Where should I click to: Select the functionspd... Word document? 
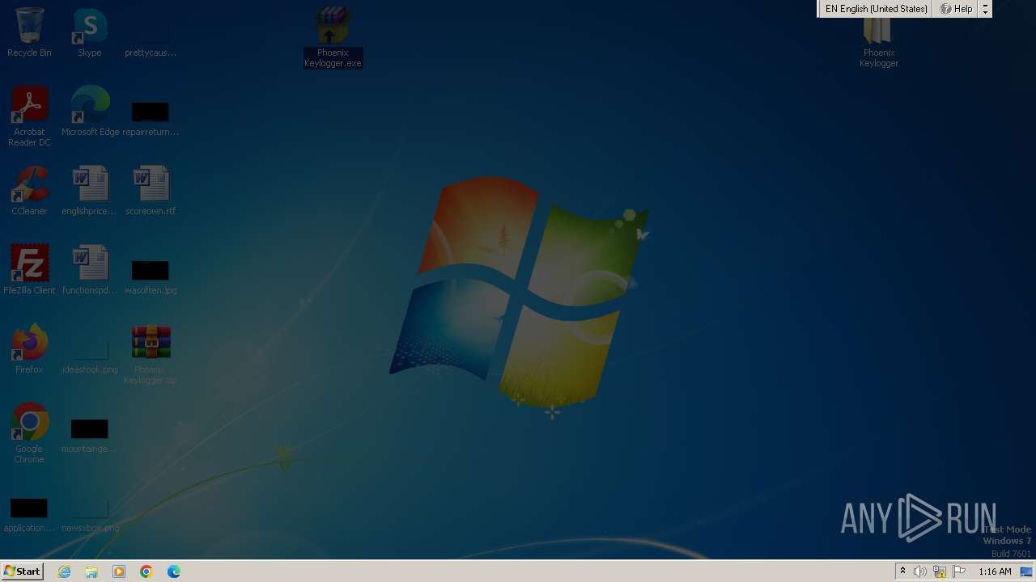coord(90,270)
